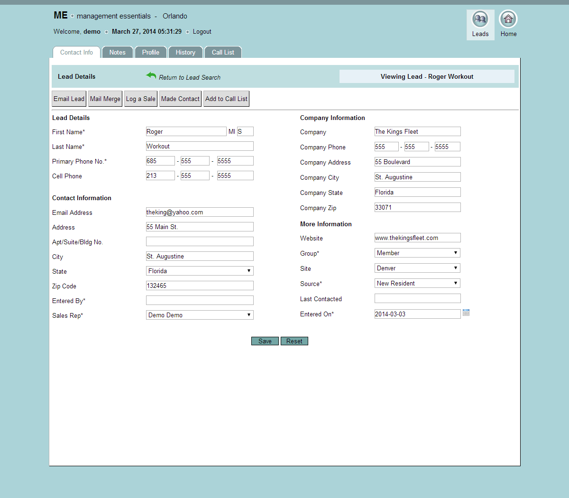This screenshot has width=569, height=498.
Task: Click the Email Lead button
Action: click(x=69, y=99)
